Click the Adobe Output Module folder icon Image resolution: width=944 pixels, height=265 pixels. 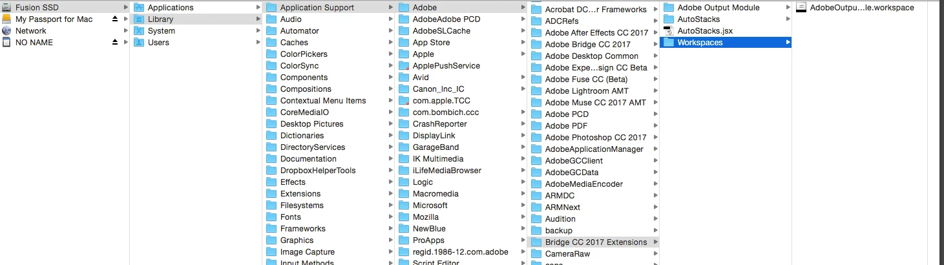point(668,8)
